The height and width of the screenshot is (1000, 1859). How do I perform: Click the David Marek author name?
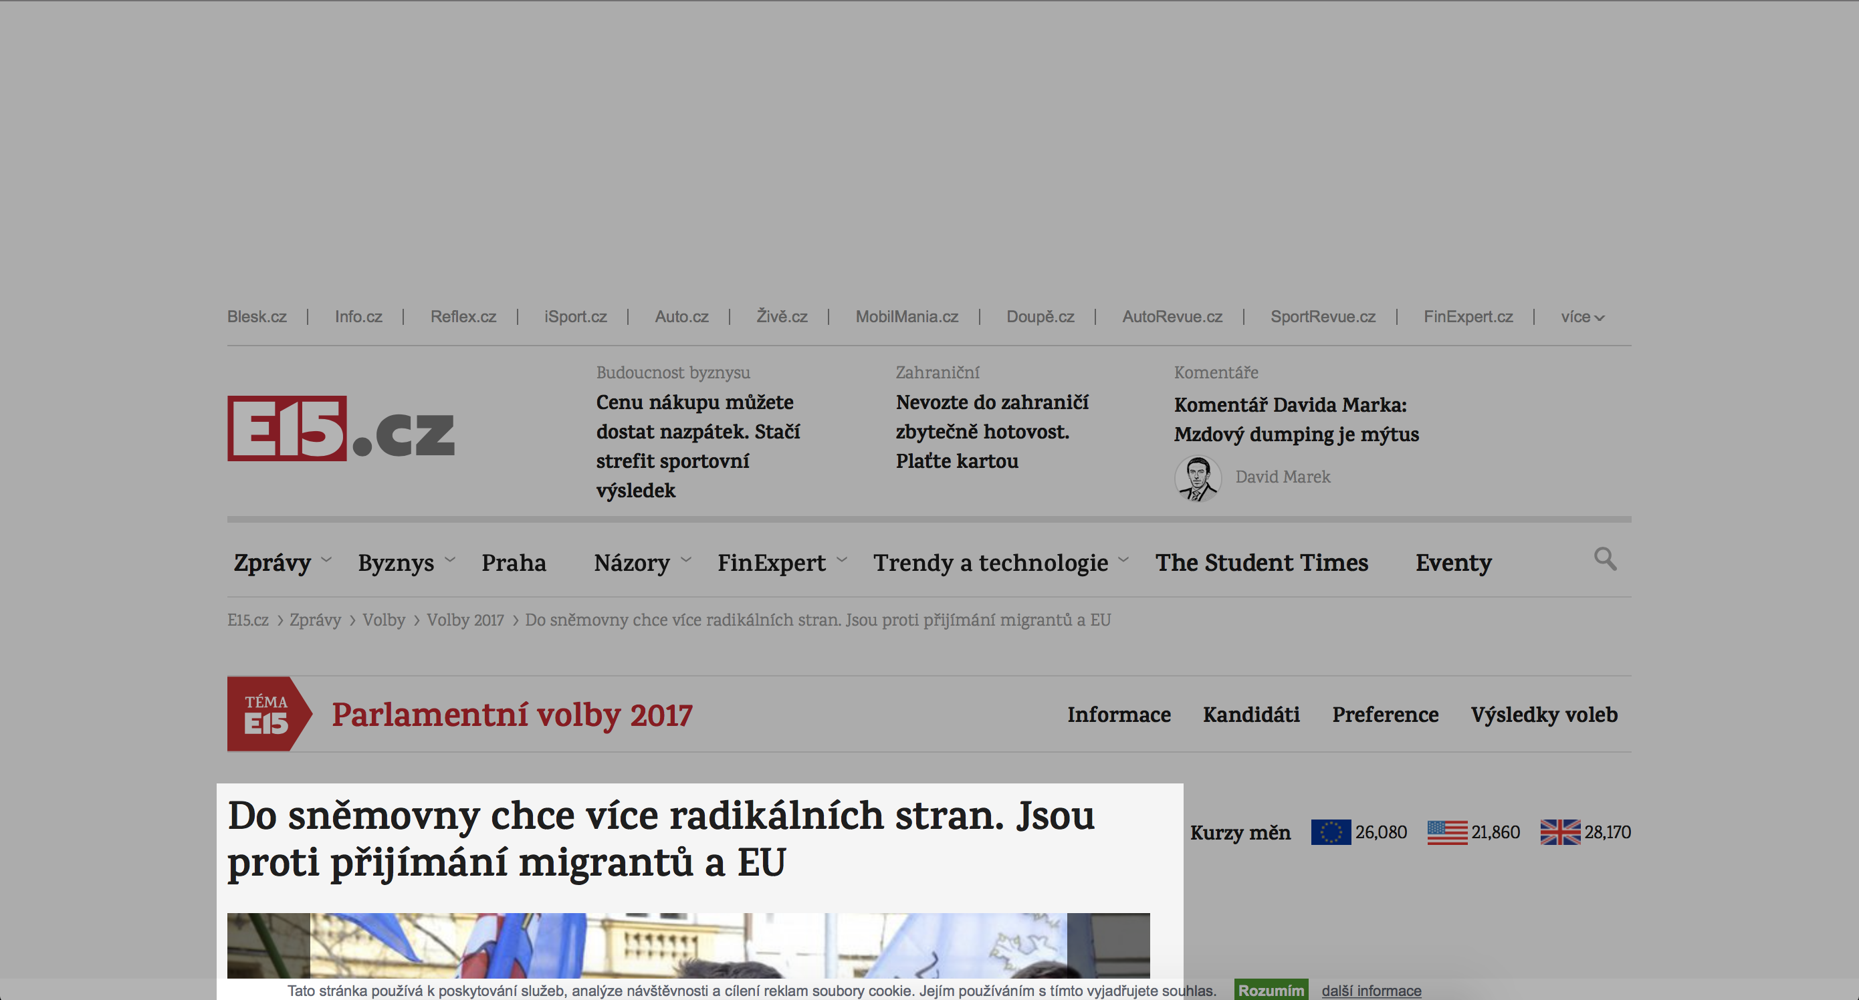[1283, 477]
